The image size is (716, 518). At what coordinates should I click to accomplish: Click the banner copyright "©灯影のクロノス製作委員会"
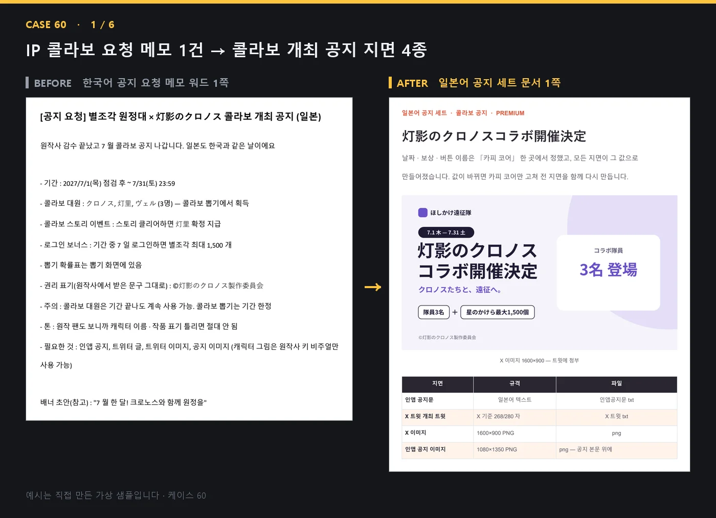[447, 338]
